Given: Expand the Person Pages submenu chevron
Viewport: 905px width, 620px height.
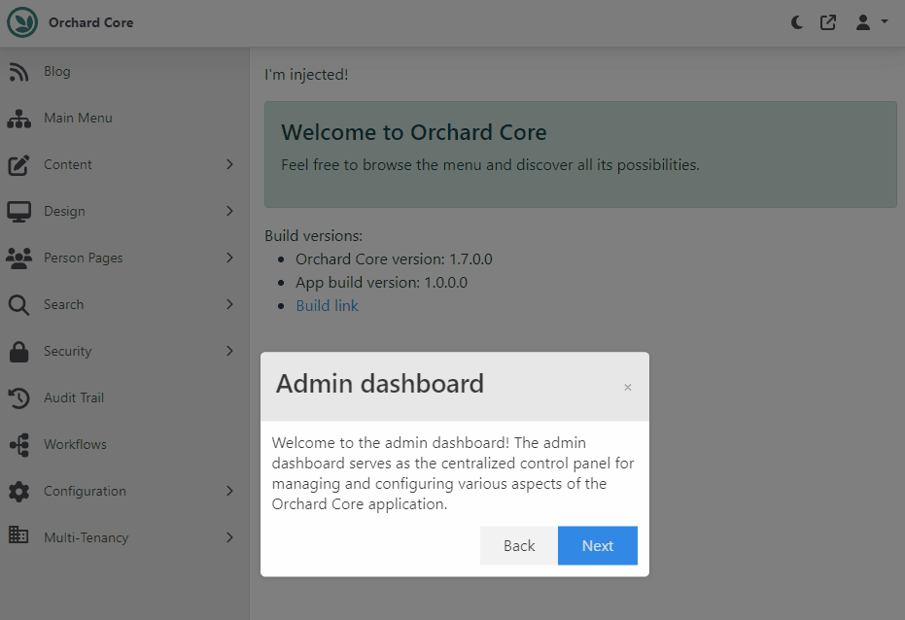Looking at the screenshot, I should click(229, 258).
